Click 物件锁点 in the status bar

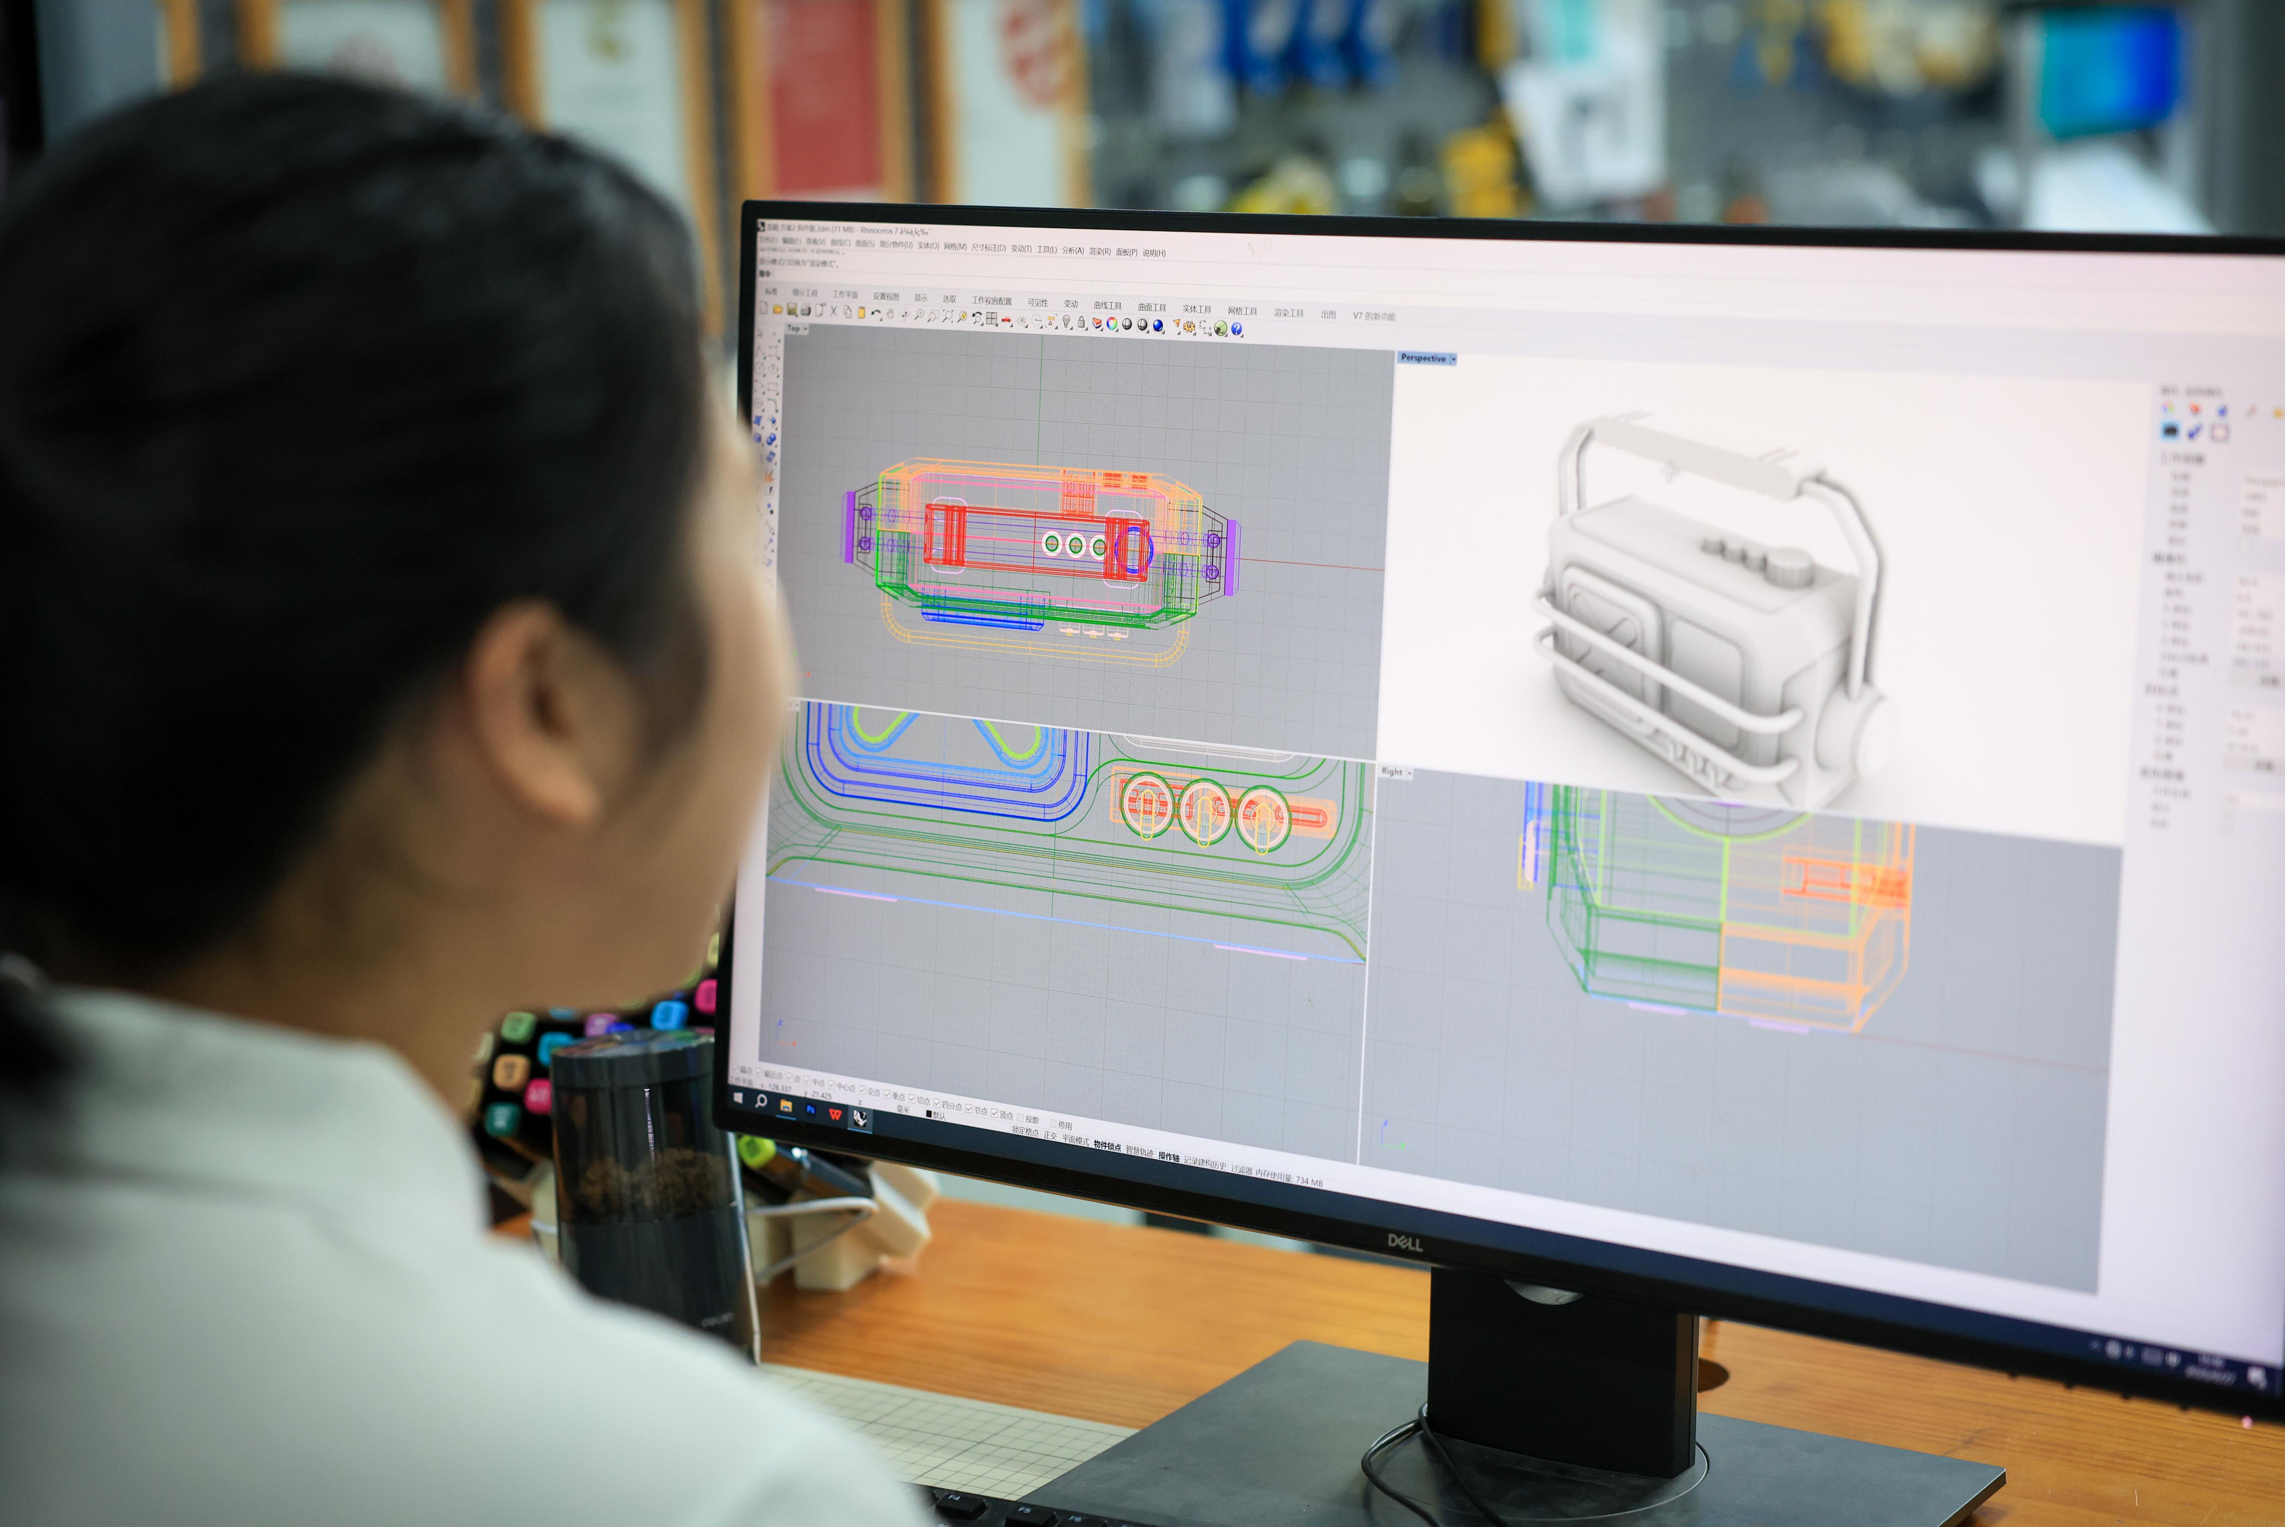pos(1106,1146)
